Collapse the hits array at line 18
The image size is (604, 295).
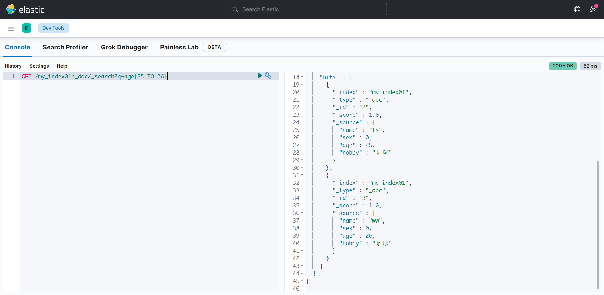click(x=302, y=77)
